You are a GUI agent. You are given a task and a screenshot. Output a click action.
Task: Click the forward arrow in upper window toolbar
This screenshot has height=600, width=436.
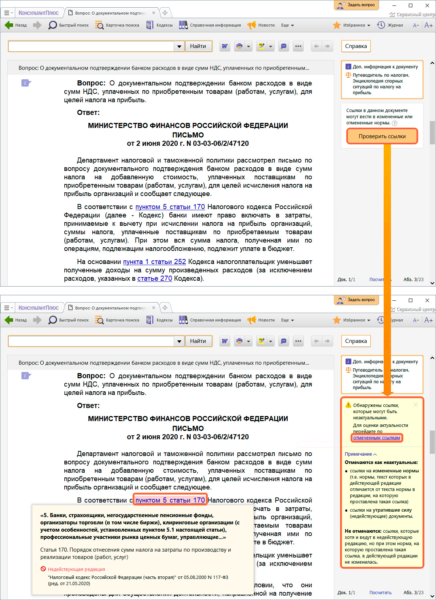37,25
